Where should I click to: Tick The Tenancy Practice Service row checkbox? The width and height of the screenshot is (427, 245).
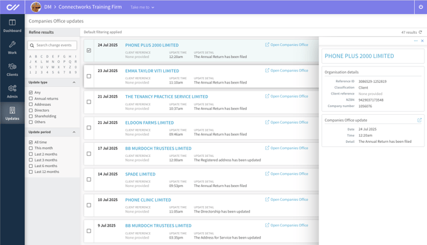(89, 102)
